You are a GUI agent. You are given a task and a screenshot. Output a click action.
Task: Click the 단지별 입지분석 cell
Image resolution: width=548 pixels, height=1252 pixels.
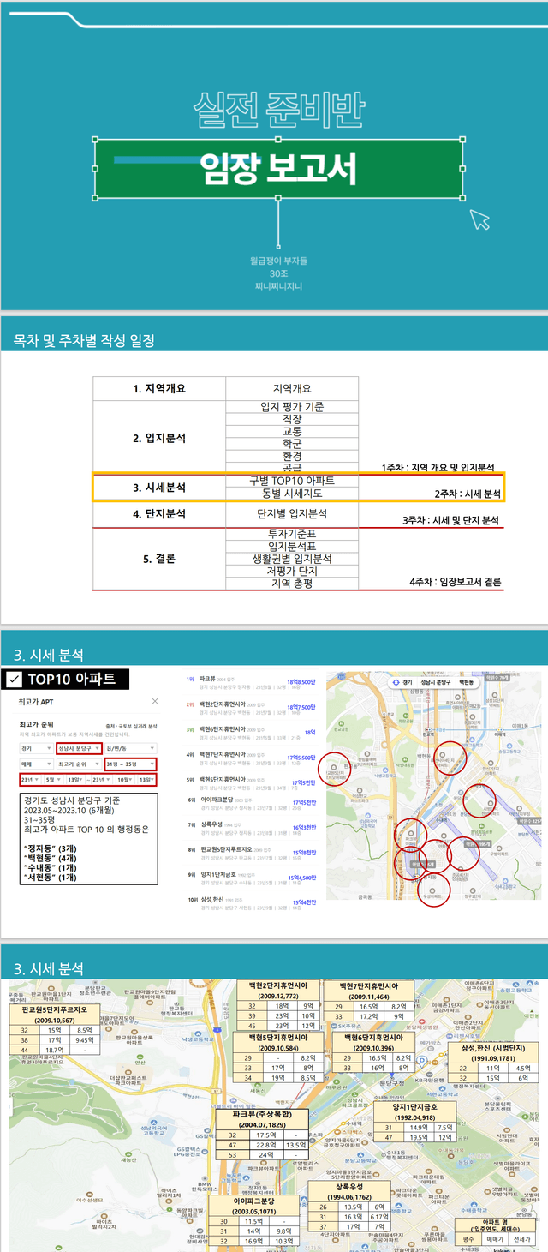[x=292, y=514]
